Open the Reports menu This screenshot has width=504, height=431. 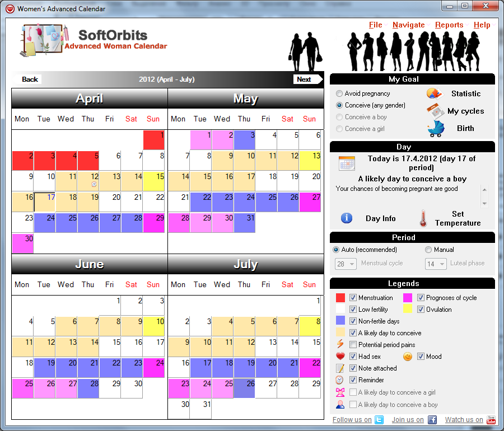pyautogui.click(x=449, y=25)
